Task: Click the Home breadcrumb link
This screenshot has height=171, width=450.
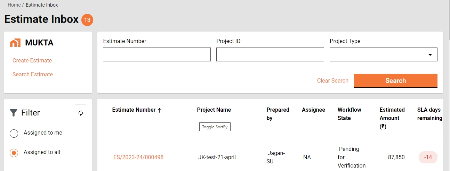Action: [x=14, y=5]
